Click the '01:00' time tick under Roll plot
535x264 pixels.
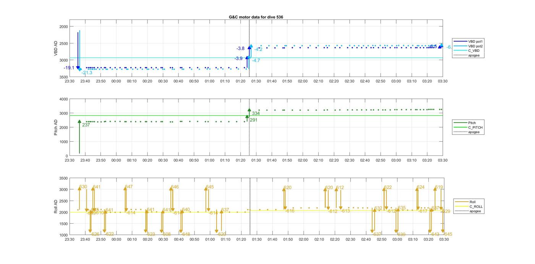tap(210, 240)
